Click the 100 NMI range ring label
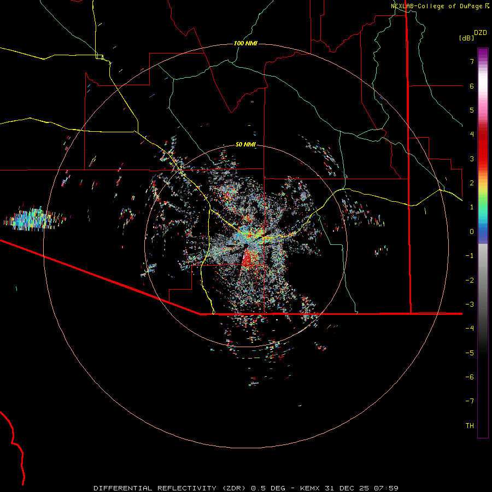 click(245, 43)
